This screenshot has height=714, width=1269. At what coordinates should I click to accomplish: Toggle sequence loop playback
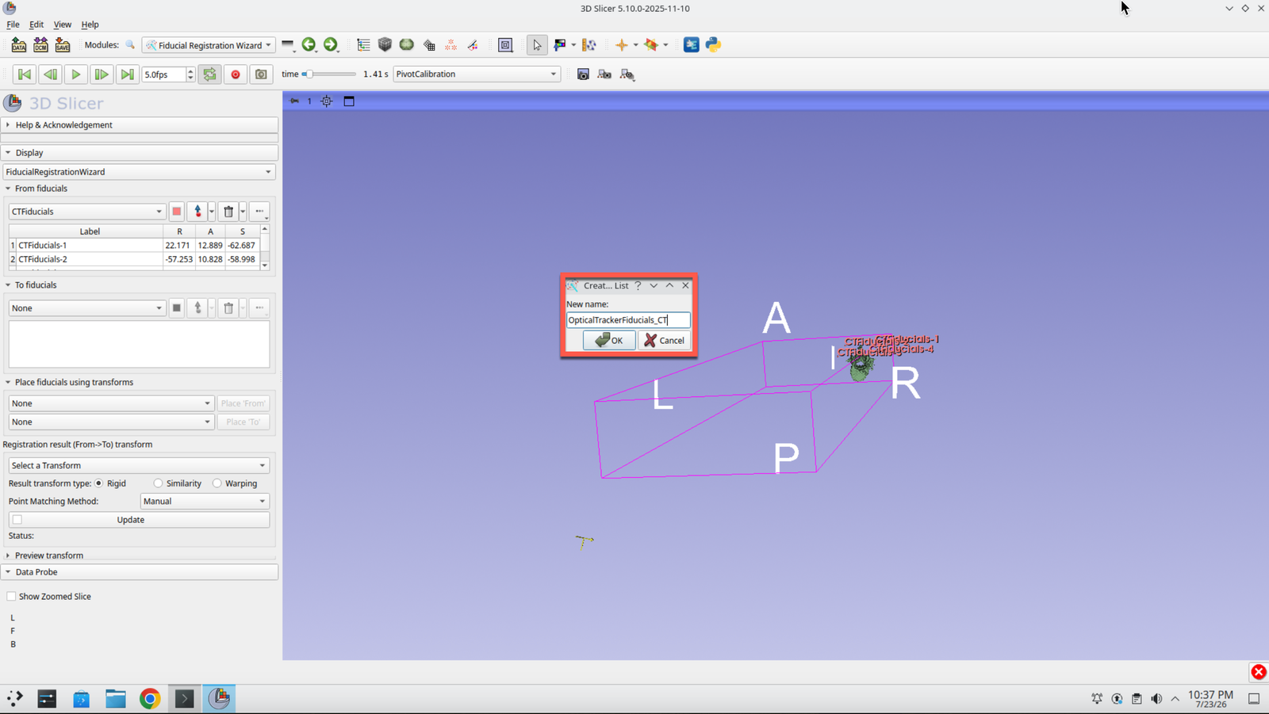pyautogui.click(x=209, y=74)
